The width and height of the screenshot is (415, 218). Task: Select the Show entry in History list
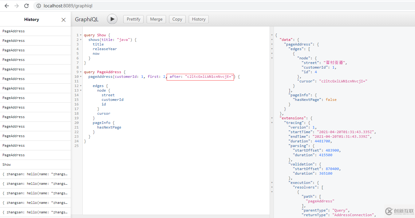coord(7,164)
